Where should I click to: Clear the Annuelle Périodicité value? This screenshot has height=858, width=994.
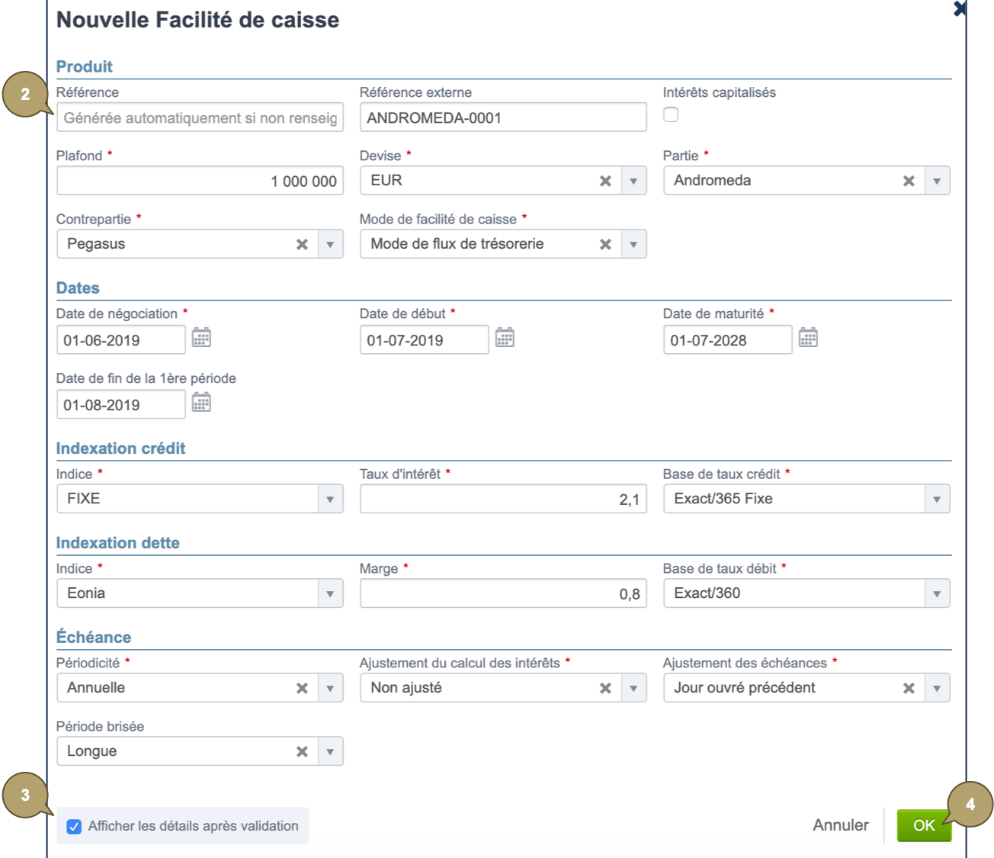(x=302, y=689)
